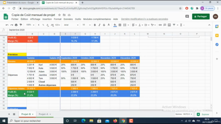Screen dimensions: 221x124
Task: Open Explorer panel button
Action: 203,114
